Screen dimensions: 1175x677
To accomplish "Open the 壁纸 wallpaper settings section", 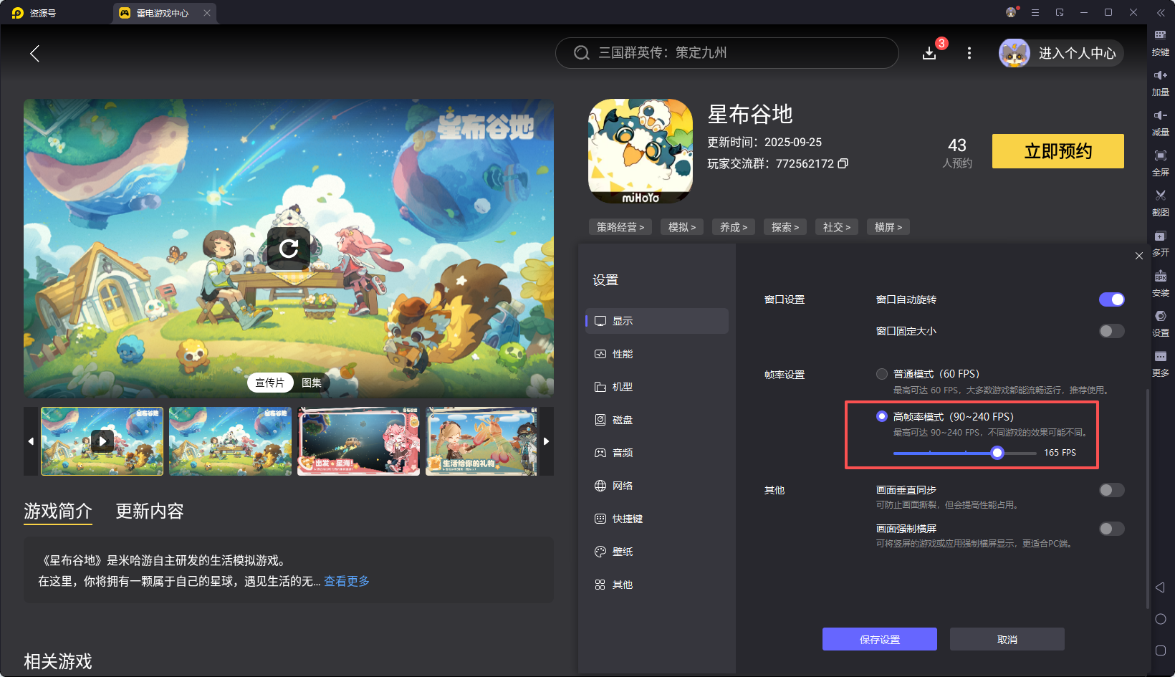I will click(x=622, y=551).
